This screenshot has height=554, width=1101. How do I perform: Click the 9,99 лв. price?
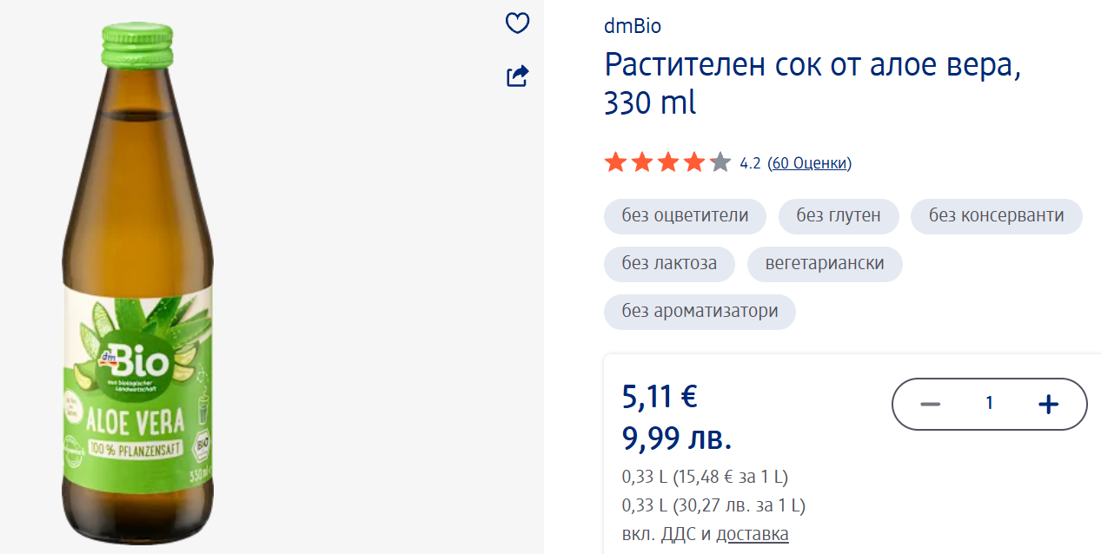(x=677, y=439)
